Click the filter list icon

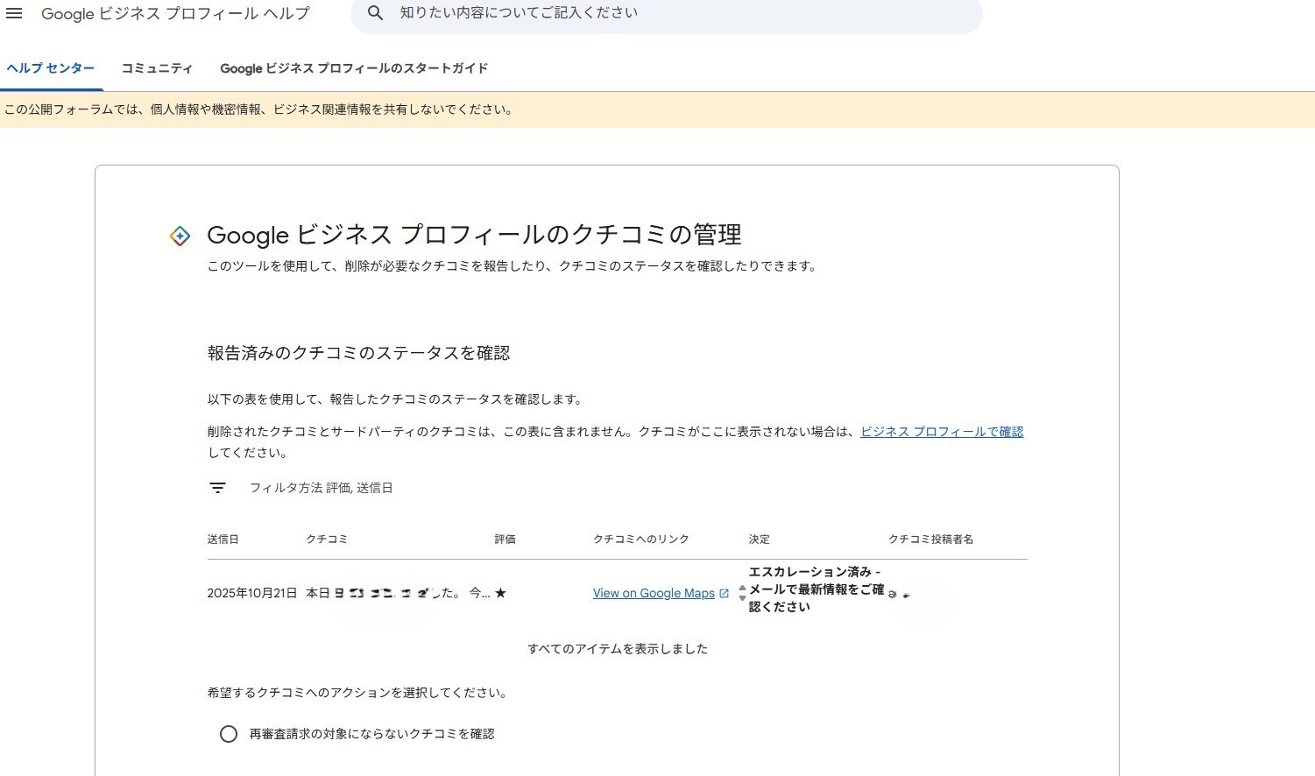(217, 488)
